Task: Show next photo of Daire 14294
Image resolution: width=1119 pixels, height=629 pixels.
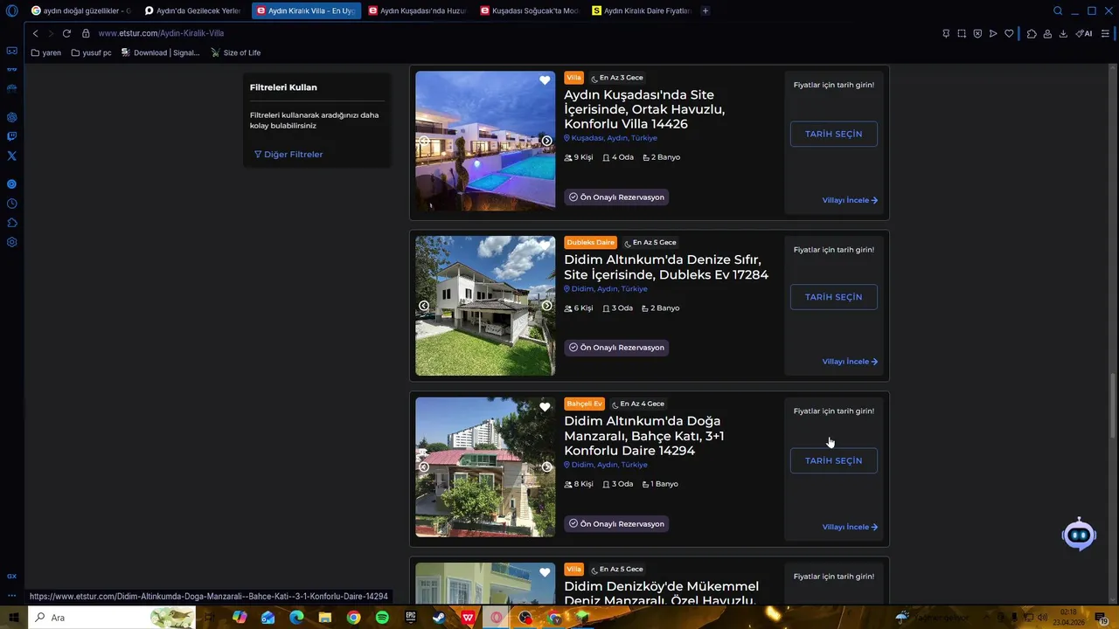Action: (546, 467)
